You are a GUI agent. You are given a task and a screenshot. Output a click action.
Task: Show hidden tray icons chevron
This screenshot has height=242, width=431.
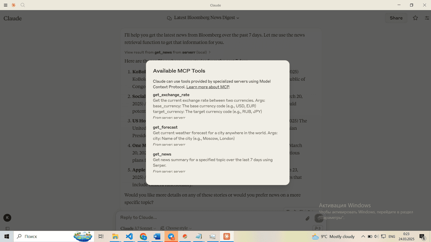click(363, 237)
